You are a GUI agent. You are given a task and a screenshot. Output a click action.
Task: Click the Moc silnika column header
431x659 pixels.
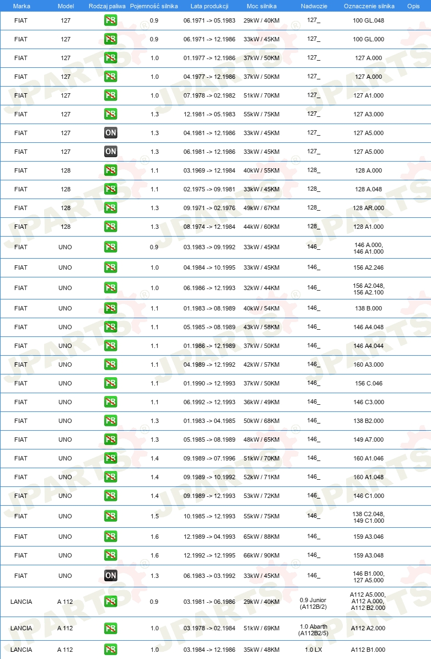262,6
